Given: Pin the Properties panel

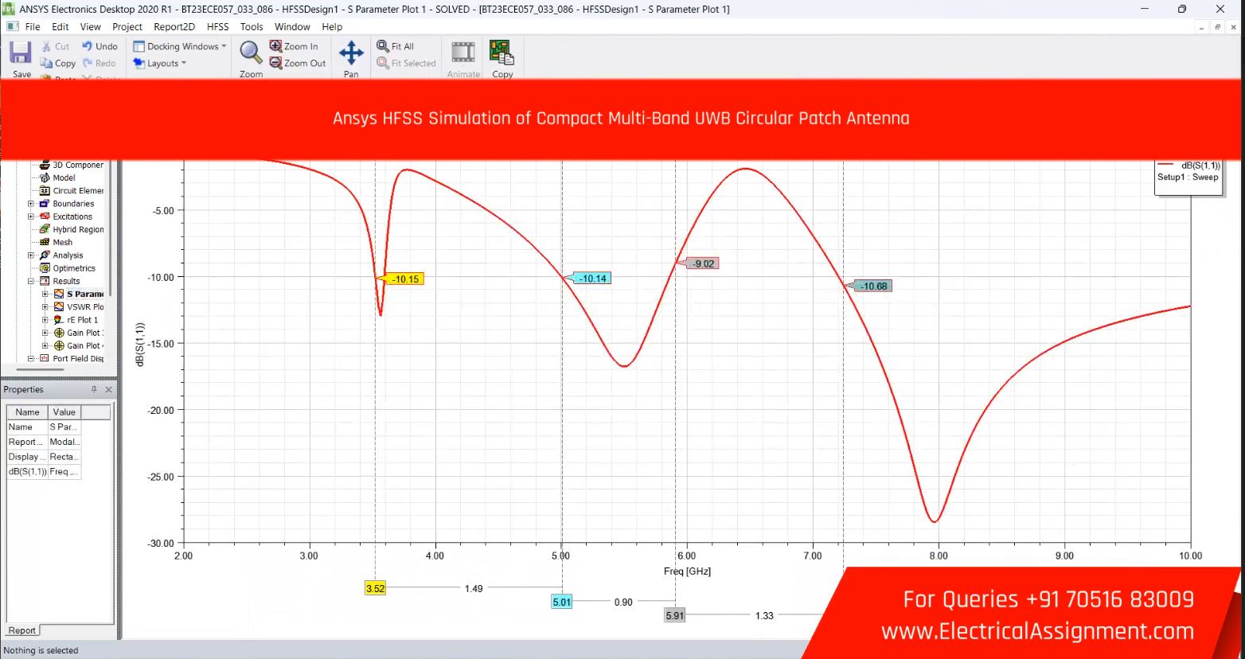Looking at the screenshot, I should click(x=94, y=389).
